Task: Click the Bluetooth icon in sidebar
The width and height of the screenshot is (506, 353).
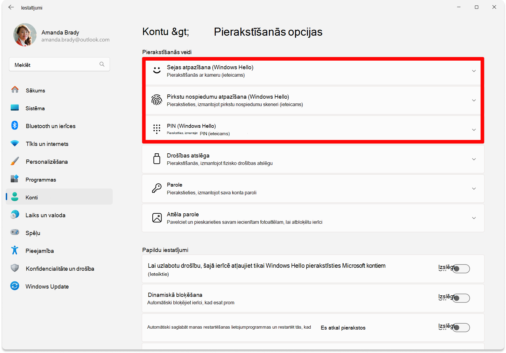Action: (15, 125)
